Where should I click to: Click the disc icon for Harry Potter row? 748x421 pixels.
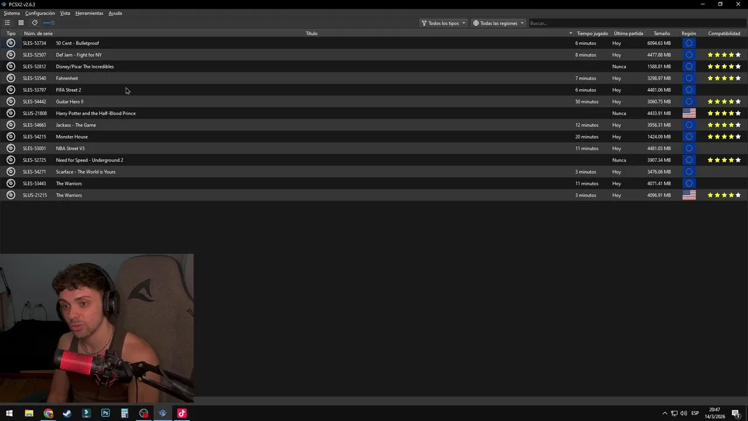click(11, 113)
